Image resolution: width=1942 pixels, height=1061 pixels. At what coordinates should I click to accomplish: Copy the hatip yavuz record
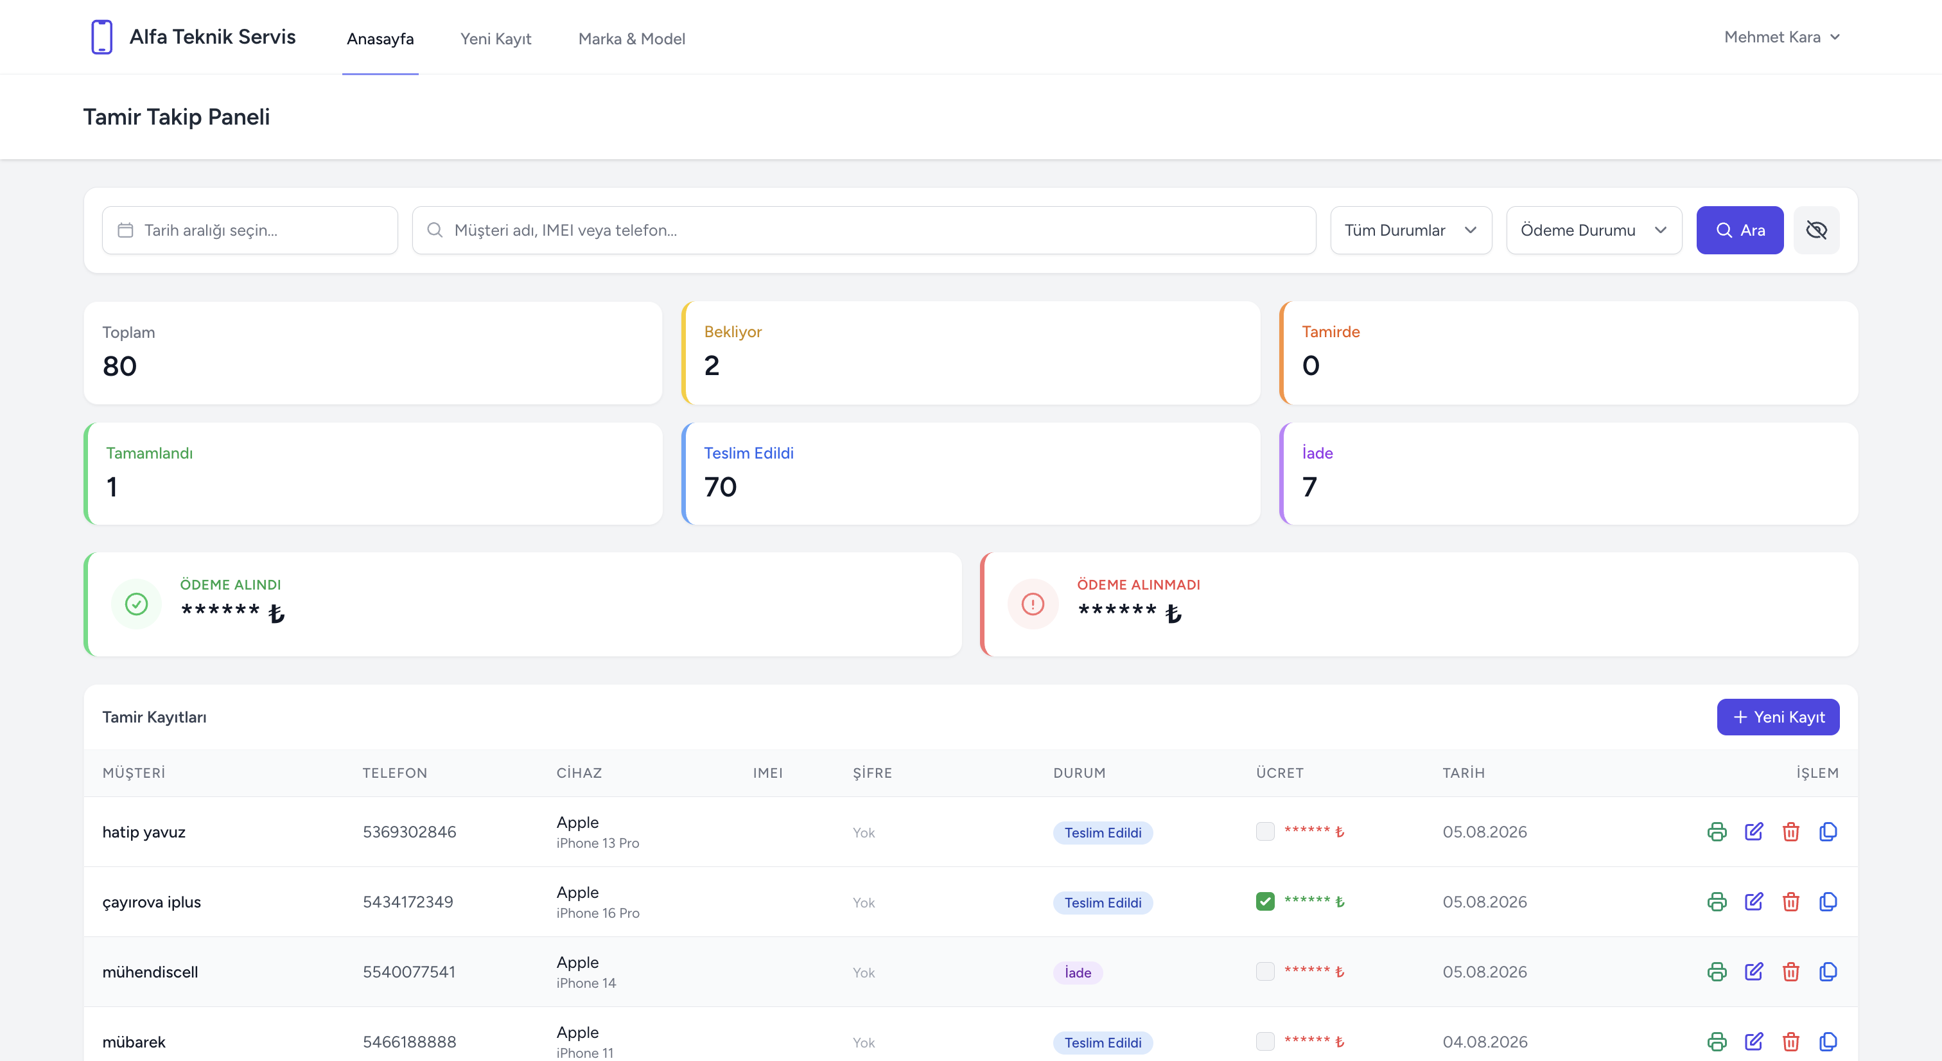1828,832
